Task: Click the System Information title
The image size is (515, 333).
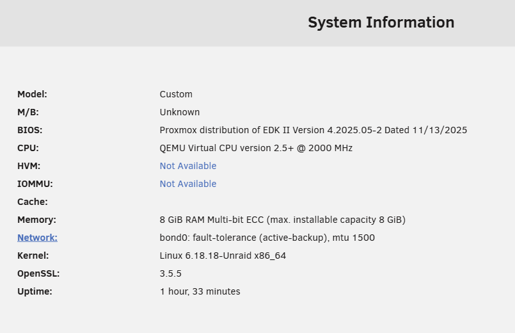Action: 381,22
